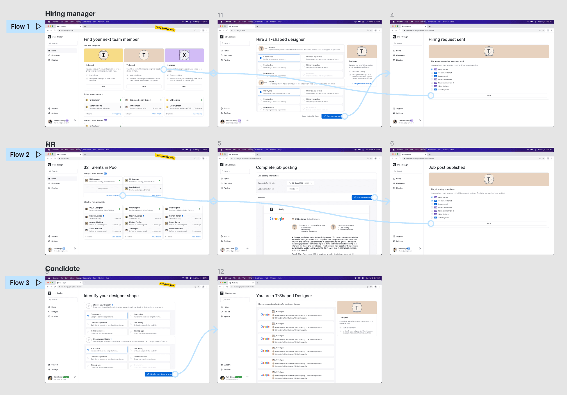This screenshot has width=567, height=395.
Task: Click Apple logo in Identify your designer shape frame
Action: click(49, 278)
